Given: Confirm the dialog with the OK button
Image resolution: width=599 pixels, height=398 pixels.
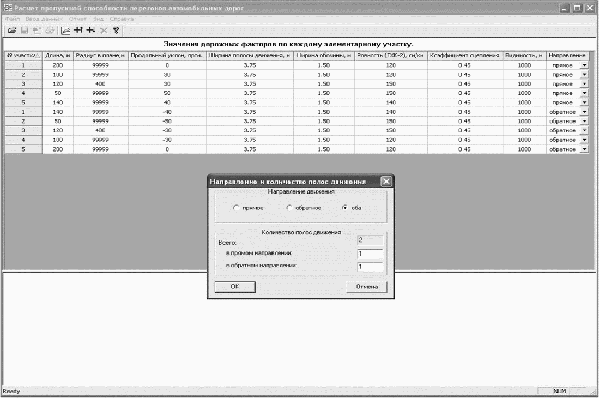Looking at the screenshot, I should [x=235, y=287].
